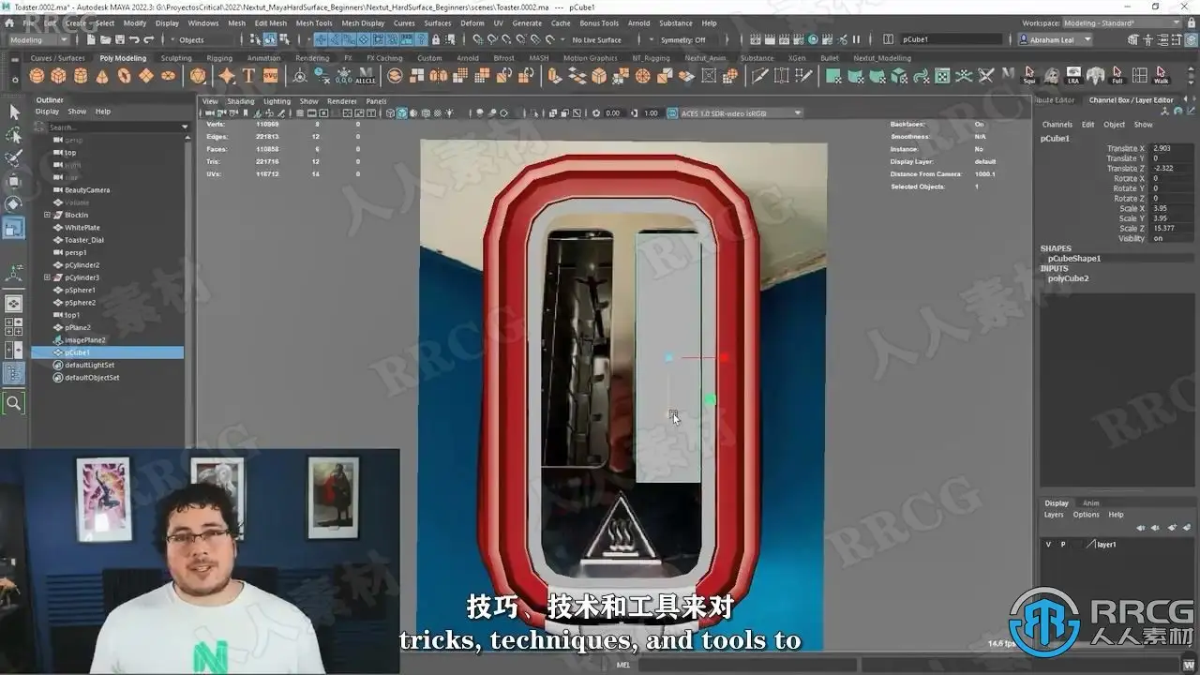Create a polygon cylinder from the shelf
Image resolution: width=1200 pixels, height=675 pixels.
(81, 76)
